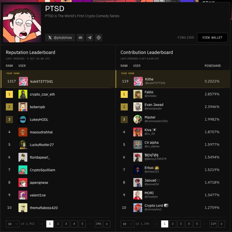The image size is (232, 232).
Task: Click the @0xfablo handle
Action: click(x=151, y=96)
